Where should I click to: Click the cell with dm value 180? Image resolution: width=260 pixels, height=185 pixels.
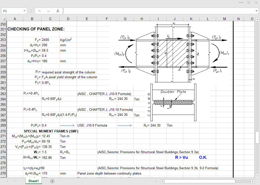[x=50, y=61]
